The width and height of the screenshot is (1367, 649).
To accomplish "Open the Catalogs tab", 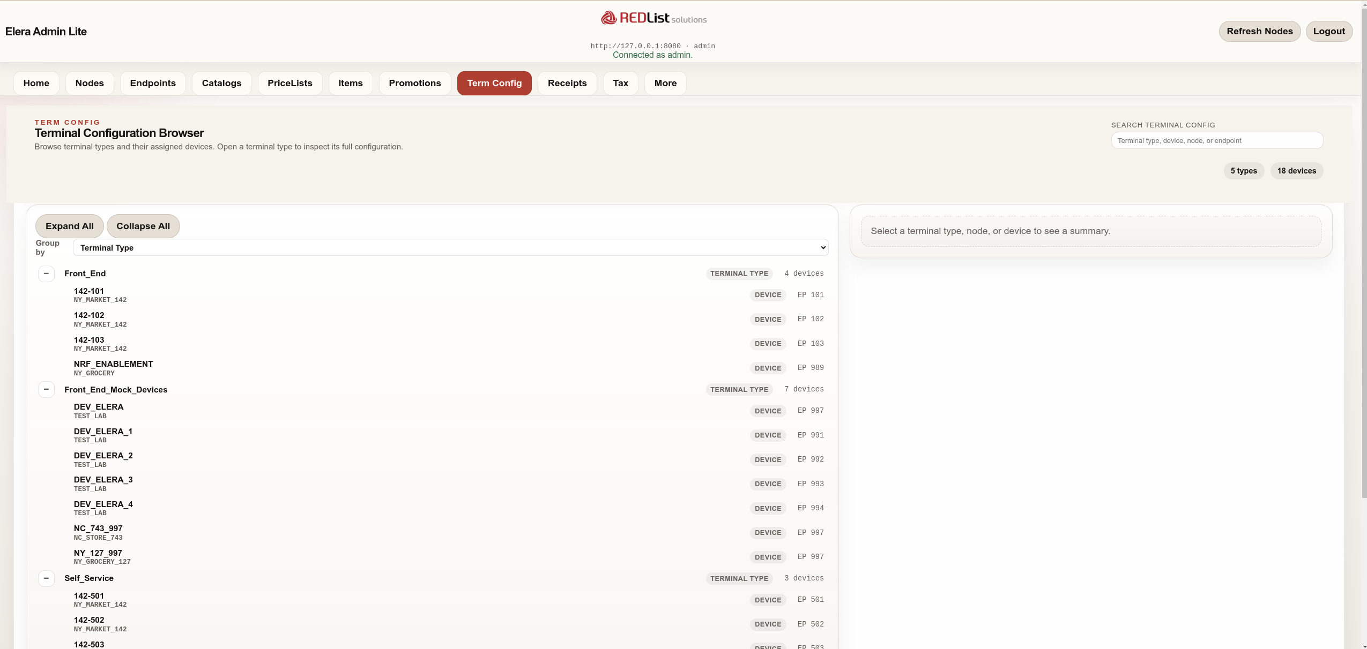I will click(222, 83).
